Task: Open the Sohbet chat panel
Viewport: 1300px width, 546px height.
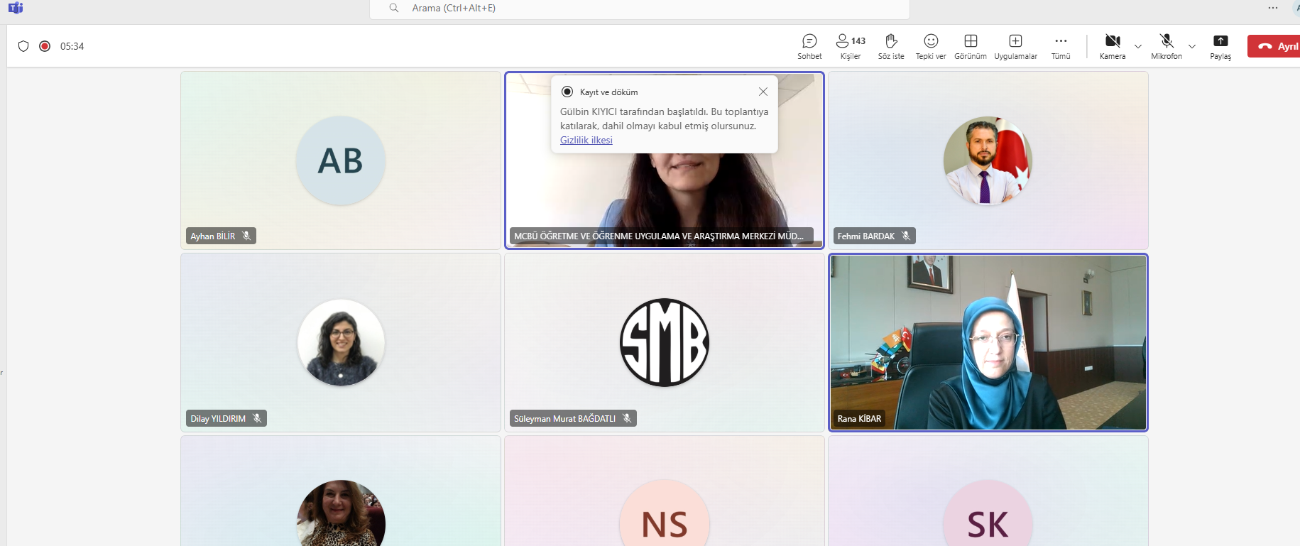Action: click(809, 47)
